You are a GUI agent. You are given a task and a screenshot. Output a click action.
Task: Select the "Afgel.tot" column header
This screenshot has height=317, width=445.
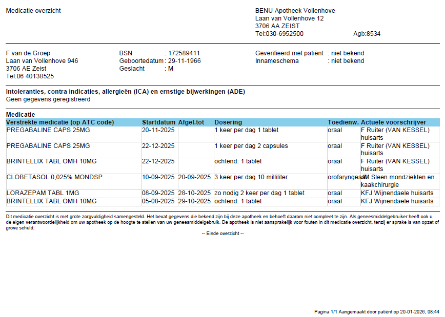(191, 122)
